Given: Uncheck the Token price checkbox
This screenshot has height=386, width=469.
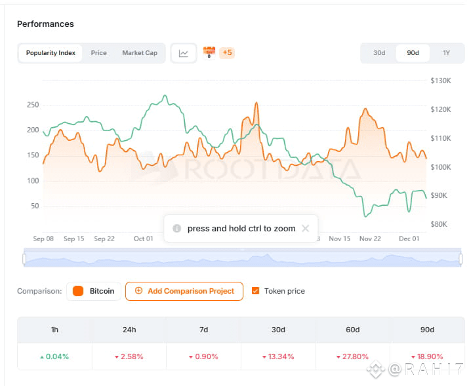Looking at the screenshot, I should pos(256,291).
